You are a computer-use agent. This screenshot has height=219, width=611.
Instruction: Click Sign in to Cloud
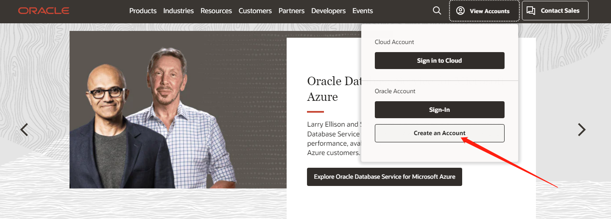coord(440,61)
